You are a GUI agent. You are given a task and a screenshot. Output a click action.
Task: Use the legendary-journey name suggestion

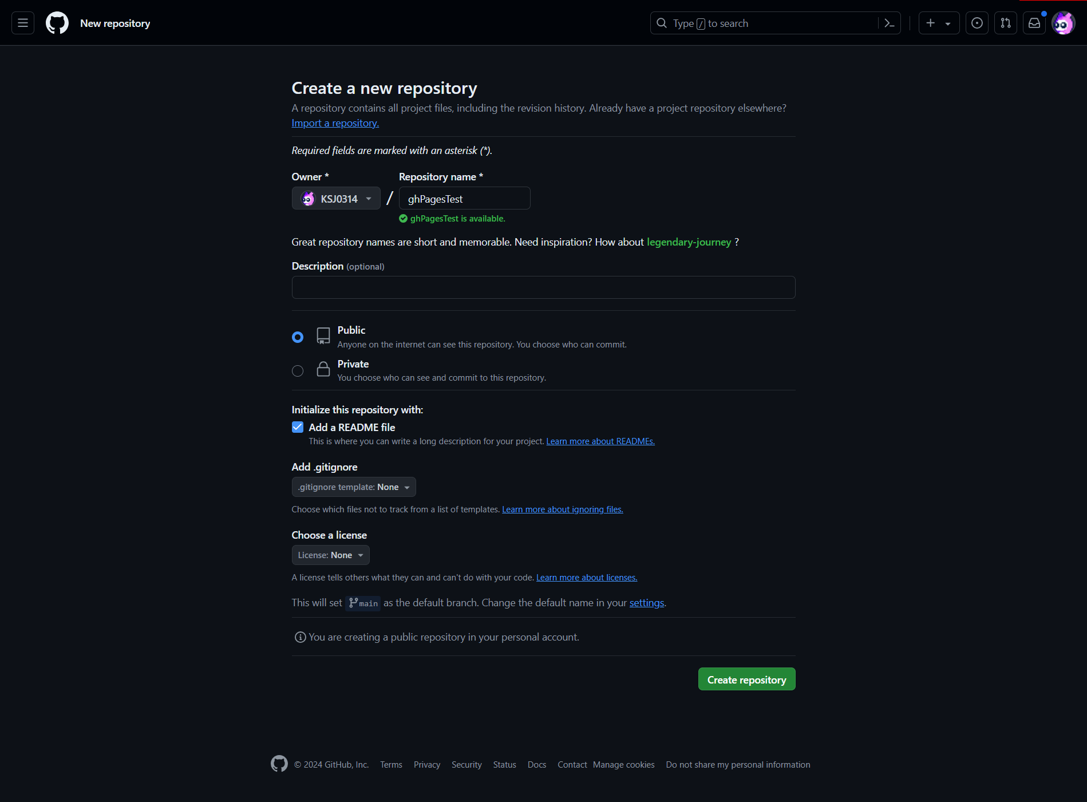pyautogui.click(x=689, y=242)
